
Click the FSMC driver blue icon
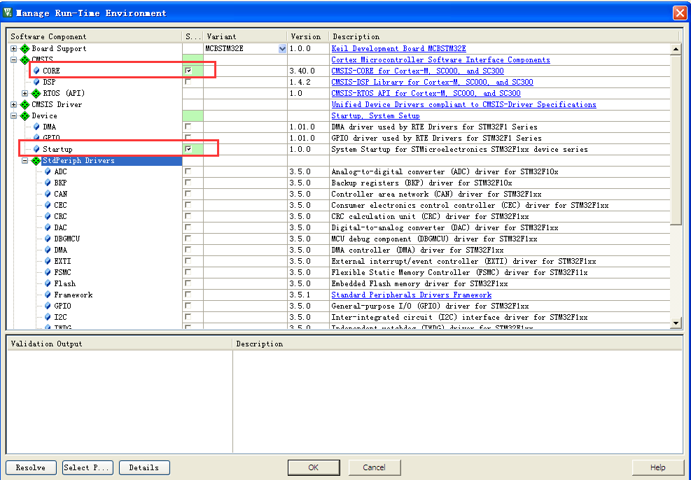[x=48, y=272]
